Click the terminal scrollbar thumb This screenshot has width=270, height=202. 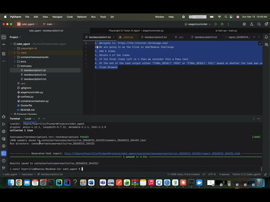pyautogui.click(x=262, y=169)
